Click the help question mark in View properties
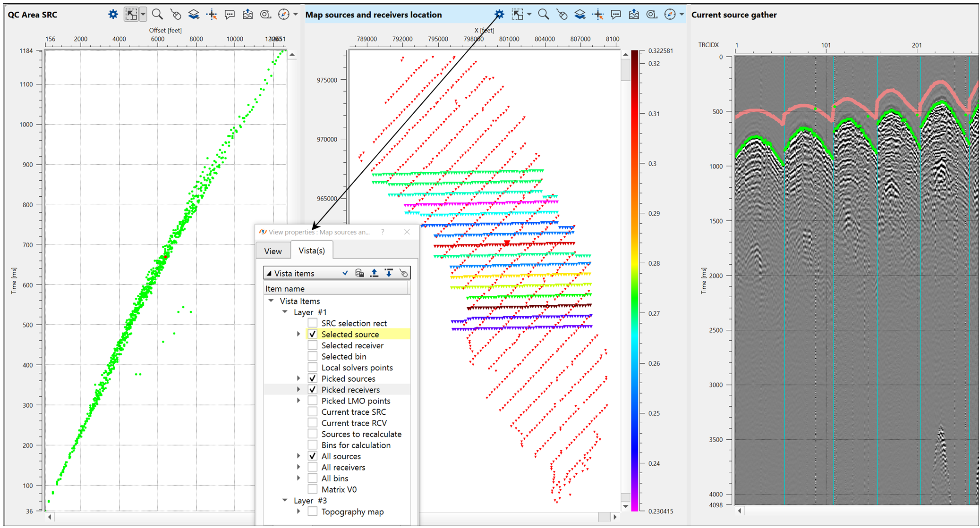The height and width of the screenshot is (528, 980). coord(383,232)
